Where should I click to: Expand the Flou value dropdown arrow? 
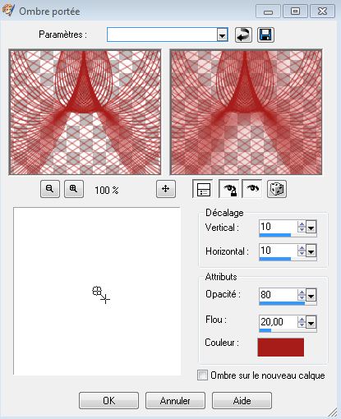pyautogui.click(x=311, y=322)
